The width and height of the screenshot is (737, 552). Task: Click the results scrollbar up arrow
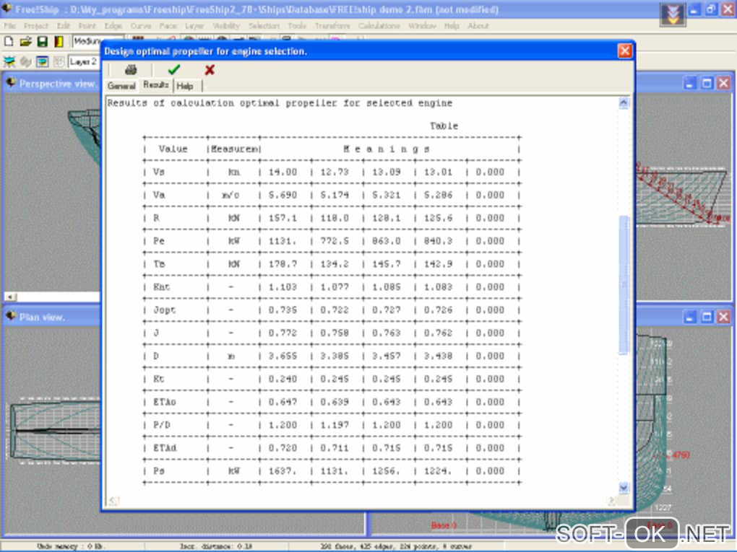point(624,102)
